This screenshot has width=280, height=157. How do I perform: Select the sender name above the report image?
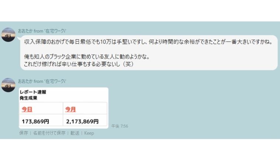click(x=42, y=81)
